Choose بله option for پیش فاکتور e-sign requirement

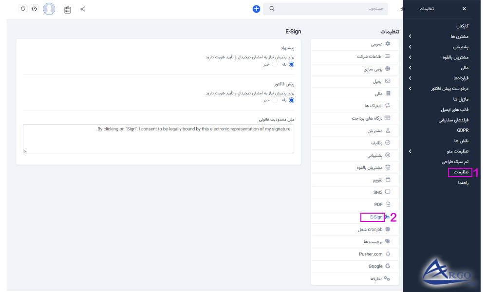click(291, 100)
